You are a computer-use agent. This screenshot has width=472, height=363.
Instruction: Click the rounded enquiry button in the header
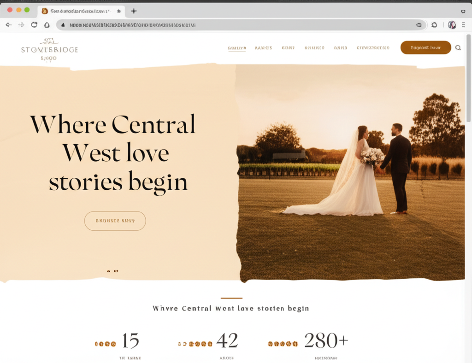tap(425, 47)
